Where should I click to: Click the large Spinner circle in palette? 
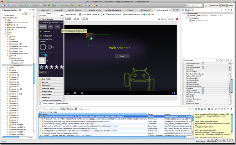(43, 47)
